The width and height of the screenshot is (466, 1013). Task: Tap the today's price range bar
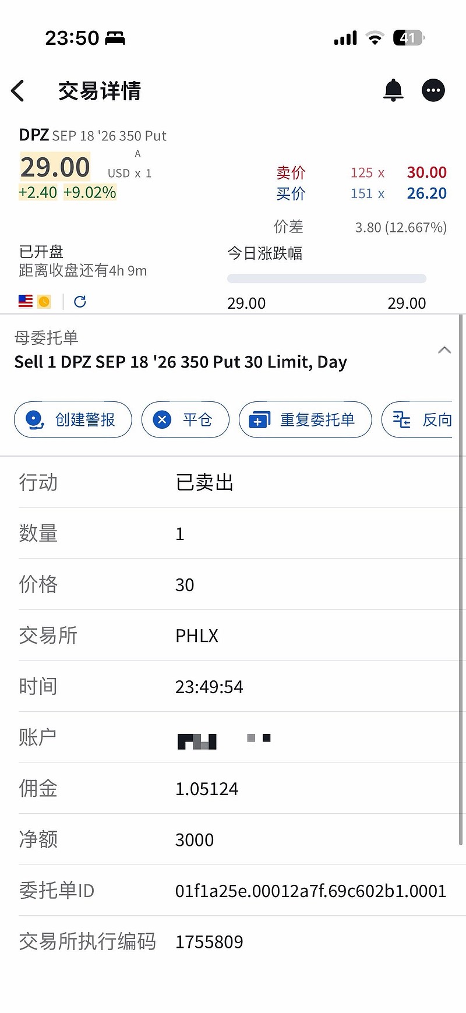pos(326,278)
